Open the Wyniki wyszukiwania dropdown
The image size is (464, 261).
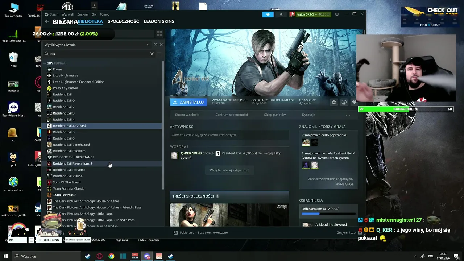97,45
